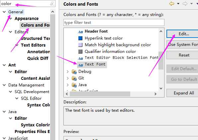Click Text Editor Block Selection Font icon
The width and height of the screenshot is (198, 140).
coord(80,59)
